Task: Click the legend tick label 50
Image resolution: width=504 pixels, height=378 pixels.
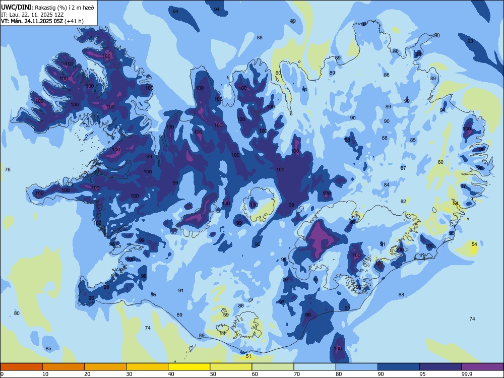Action: (213, 374)
